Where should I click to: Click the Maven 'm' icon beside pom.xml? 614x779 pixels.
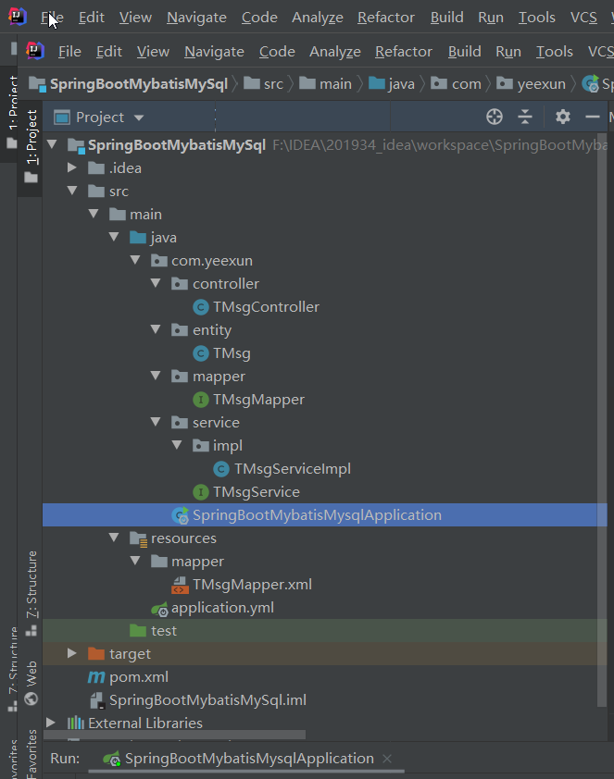pyautogui.click(x=97, y=676)
